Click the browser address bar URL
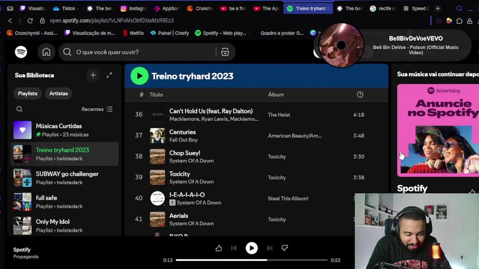The width and height of the screenshot is (479, 269). [x=112, y=21]
